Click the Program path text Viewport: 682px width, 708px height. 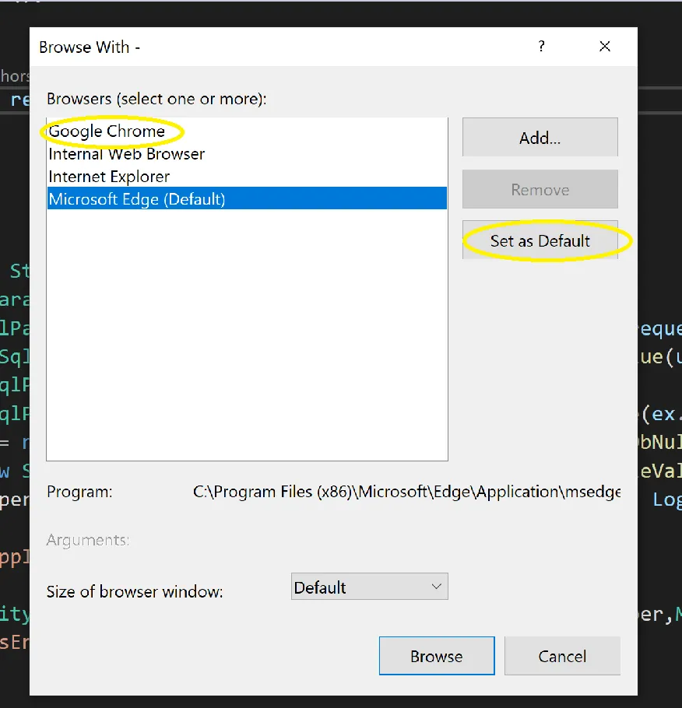pos(406,491)
